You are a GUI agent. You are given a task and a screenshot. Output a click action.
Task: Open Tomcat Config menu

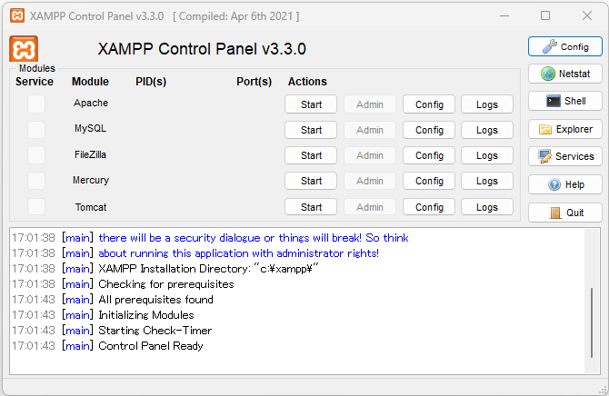pos(429,207)
